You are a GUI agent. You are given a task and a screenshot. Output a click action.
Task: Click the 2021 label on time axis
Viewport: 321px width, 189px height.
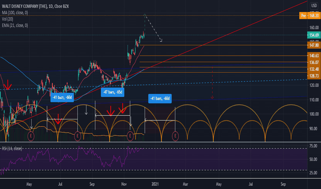pos(155,184)
